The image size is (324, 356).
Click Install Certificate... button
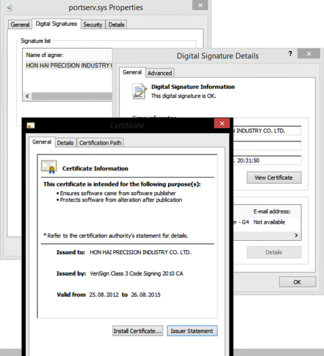coord(138,331)
